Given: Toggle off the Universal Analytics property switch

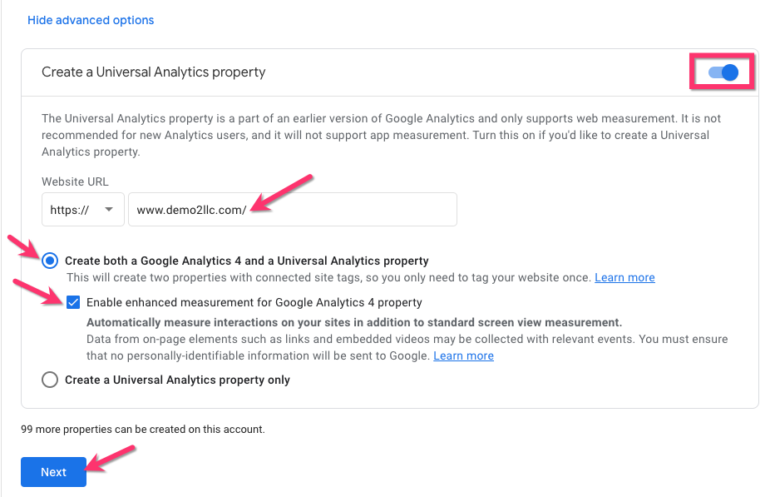Looking at the screenshot, I should click(x=723, y=72).
